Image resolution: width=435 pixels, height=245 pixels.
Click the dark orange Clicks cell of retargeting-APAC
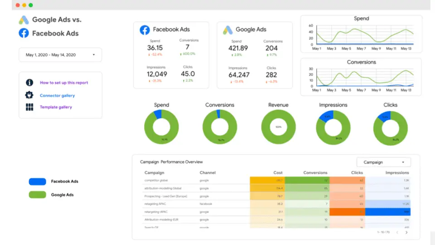pyautogui.click(x=348, y=212)
